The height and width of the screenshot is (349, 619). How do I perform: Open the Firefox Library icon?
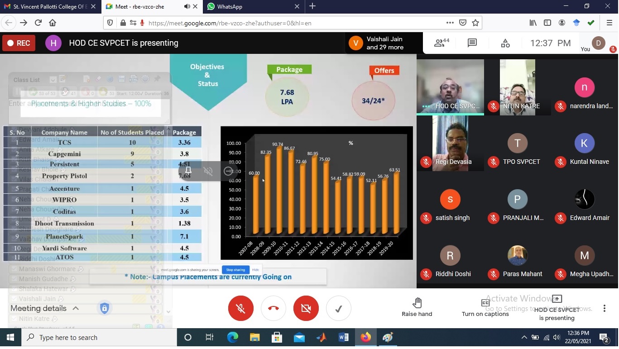click(x=533, y=23)
